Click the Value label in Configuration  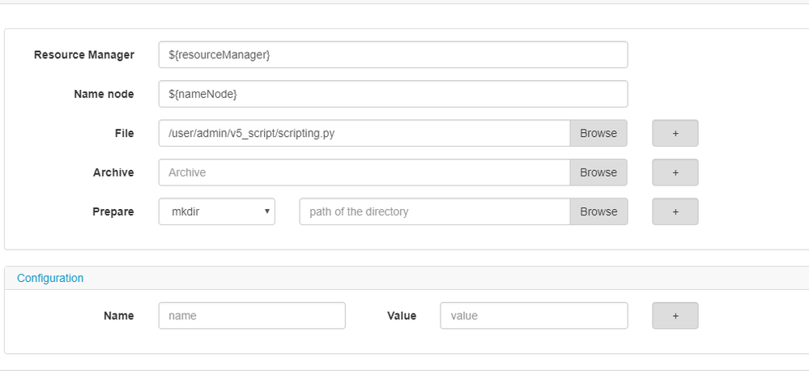click(x=402, y=316)
